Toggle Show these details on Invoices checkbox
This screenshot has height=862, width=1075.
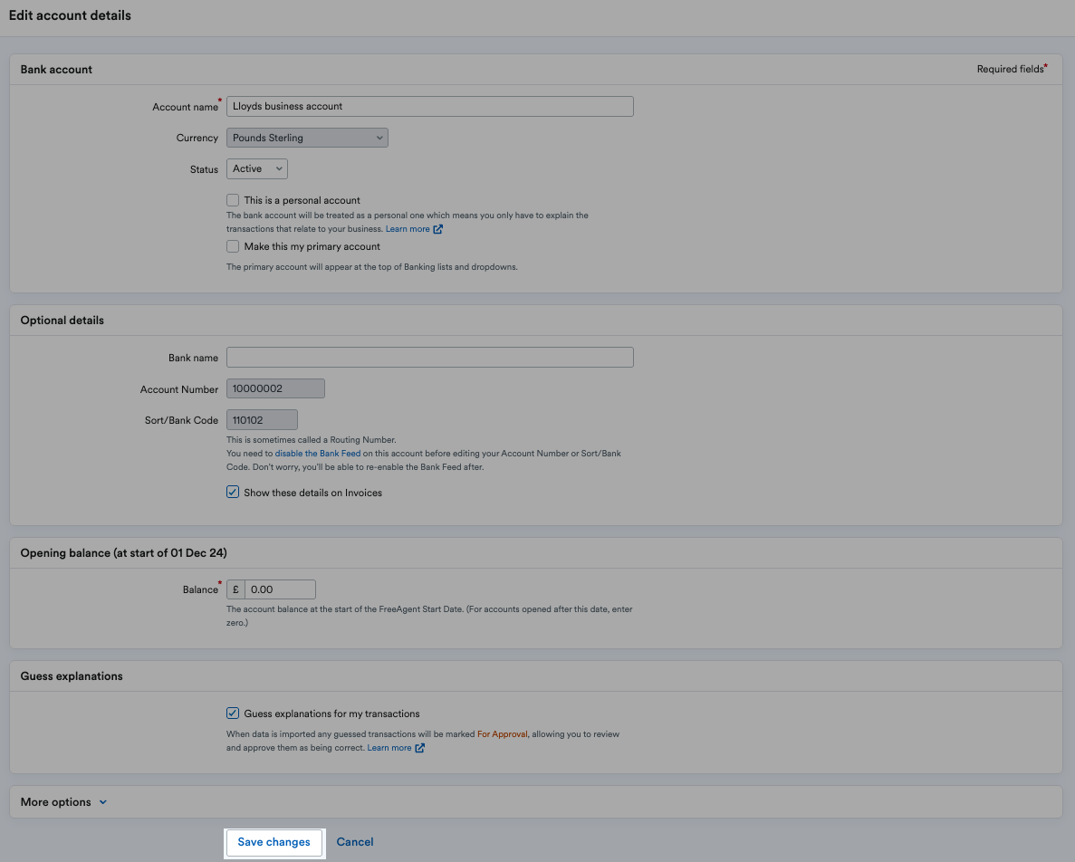[233, 492]
